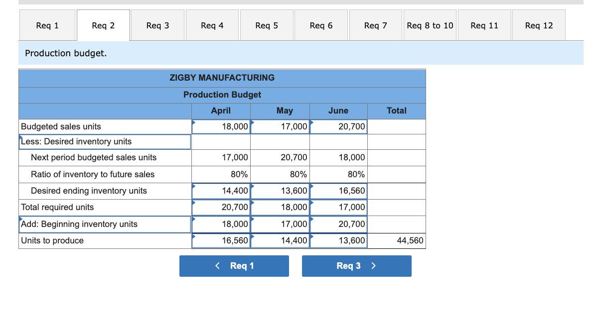Image resolution: width=596 pixels, height=335 pixels.
Task: Switch to the Req 3 tab
Action: pyautogui.click(x=158, y=25)
